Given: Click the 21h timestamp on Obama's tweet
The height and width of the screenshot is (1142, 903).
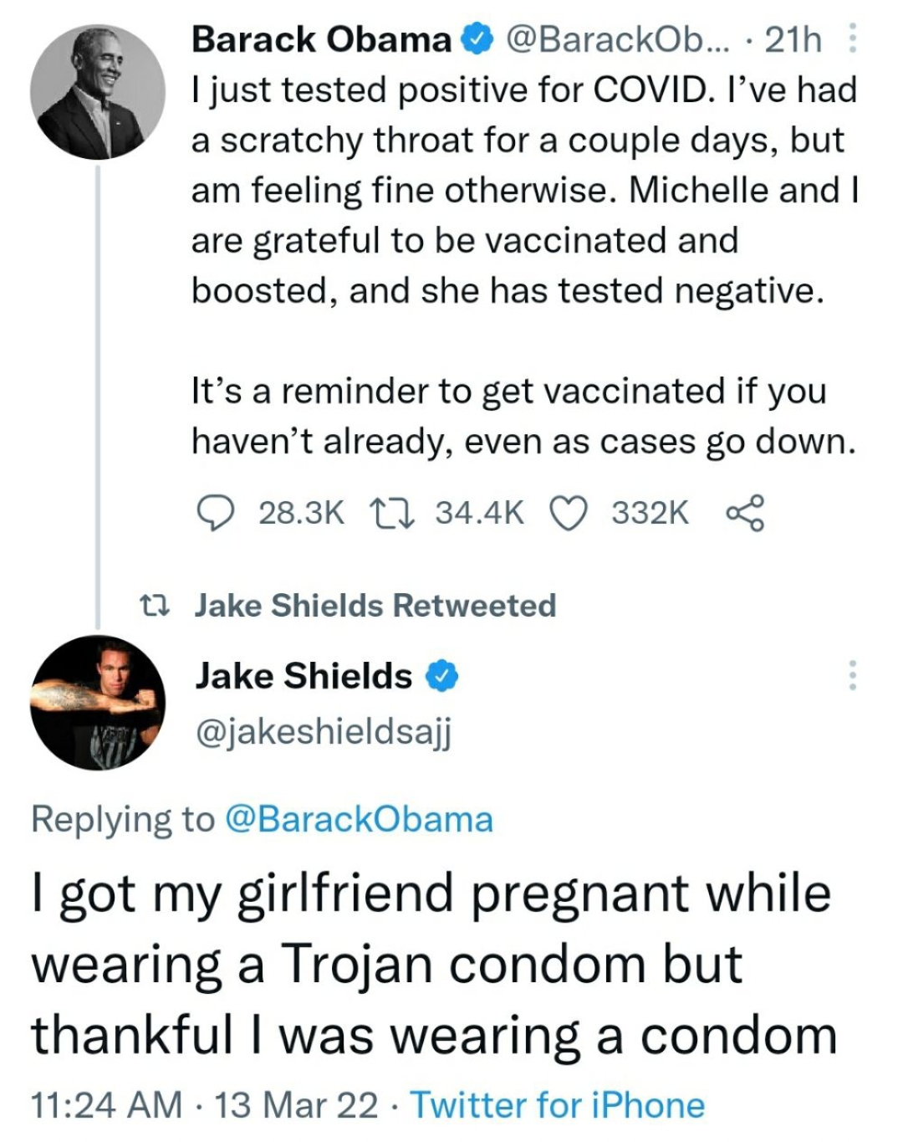Looking at the screenshot, I should coord(793,39).
